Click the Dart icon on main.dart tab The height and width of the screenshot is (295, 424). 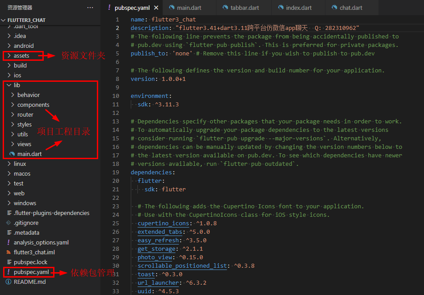pos(171,8)
